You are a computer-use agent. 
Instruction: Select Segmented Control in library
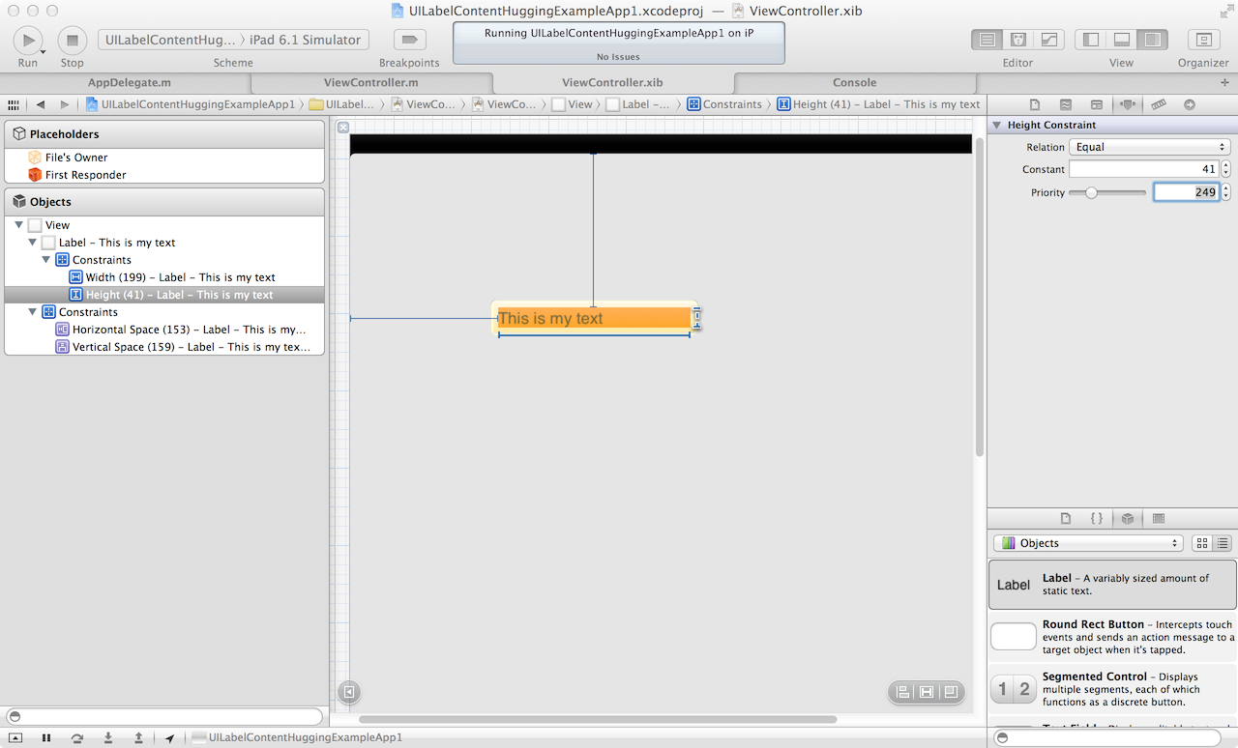tap(1112, 689)
